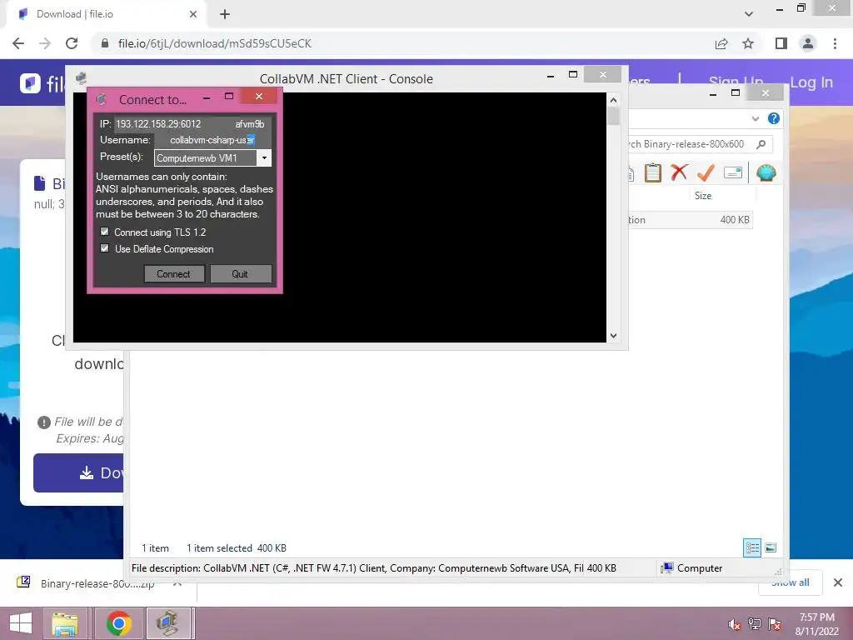Open download item options chevron

pos(177,582)
